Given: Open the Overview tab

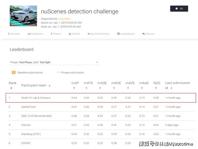Looking at the screenshot, I should (14, 34).
